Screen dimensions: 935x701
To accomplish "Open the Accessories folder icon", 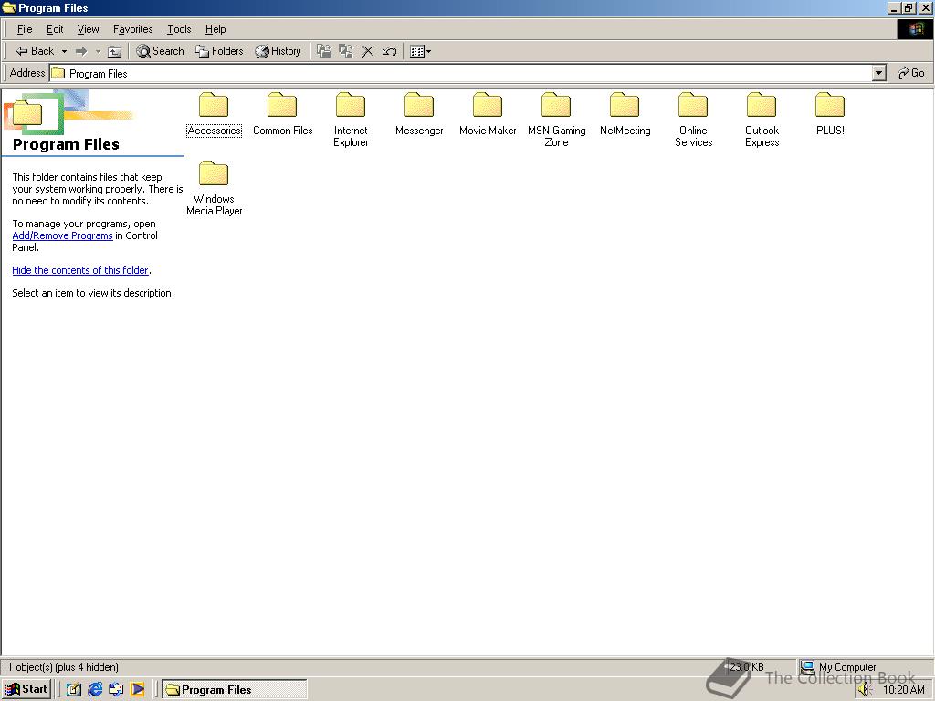I will click(214, 105).
